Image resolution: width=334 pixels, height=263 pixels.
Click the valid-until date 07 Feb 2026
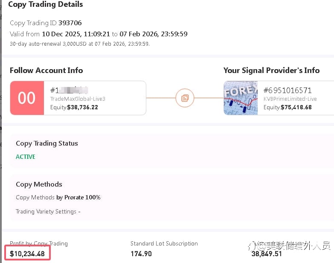[138, 34]
